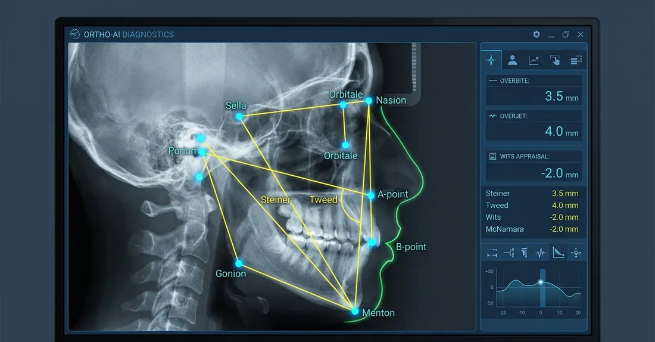
Task: Select the overjet value 4.0 mm field
Action: [x=534, y=131]
